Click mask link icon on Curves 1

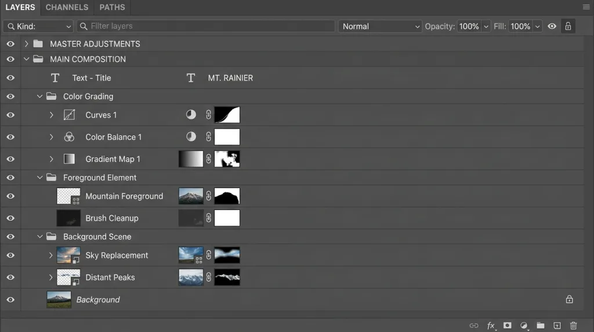(209, 115)
